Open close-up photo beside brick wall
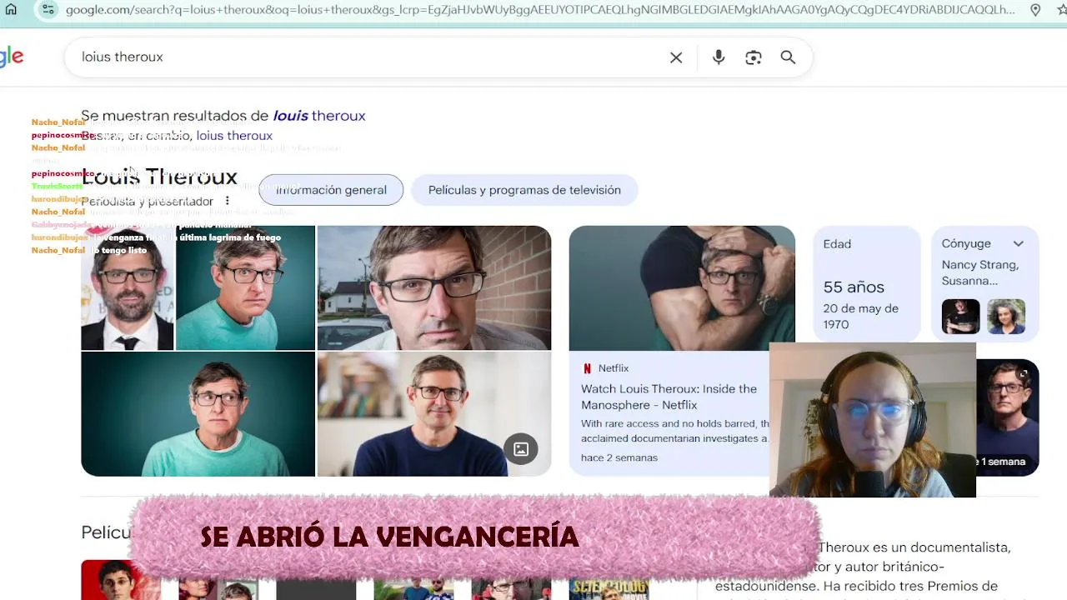Viewport: 1067px width, 600px height. coord(434,288)
